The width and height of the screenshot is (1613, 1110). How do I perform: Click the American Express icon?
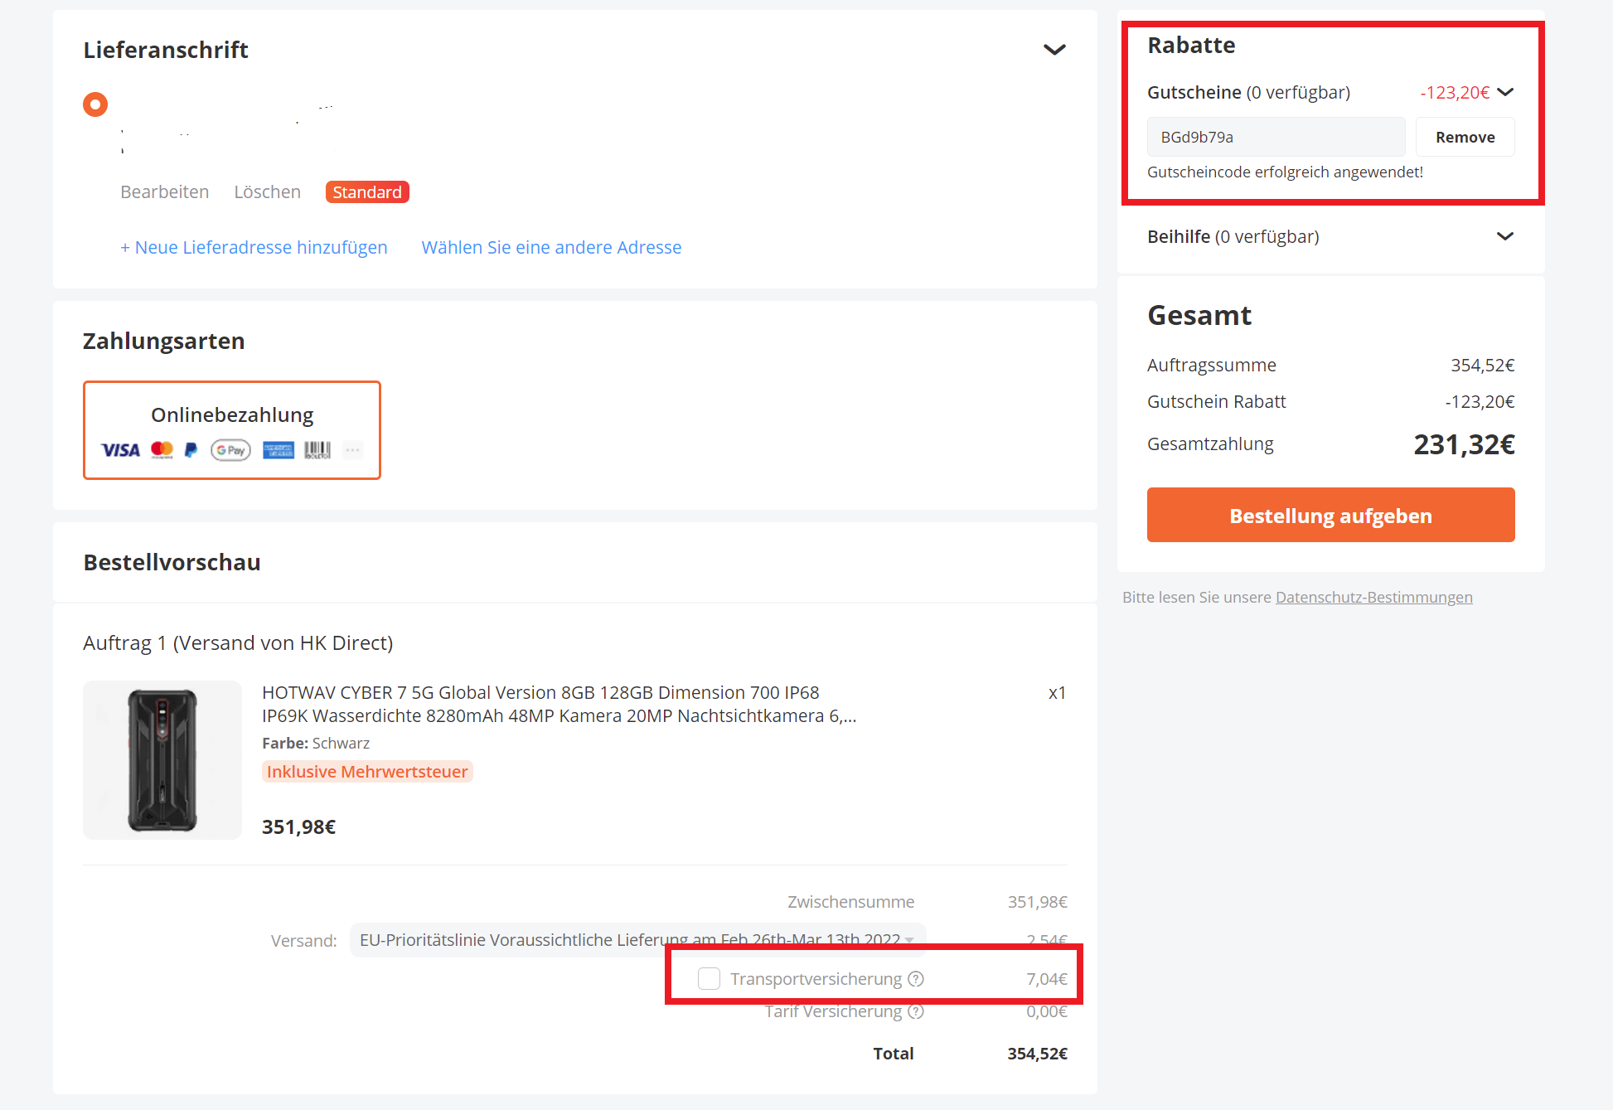point(279,450)
